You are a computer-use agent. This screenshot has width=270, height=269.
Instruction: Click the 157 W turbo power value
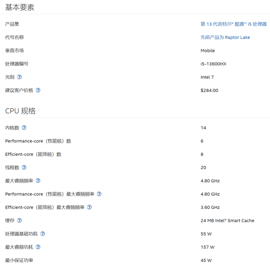(207, 247)
